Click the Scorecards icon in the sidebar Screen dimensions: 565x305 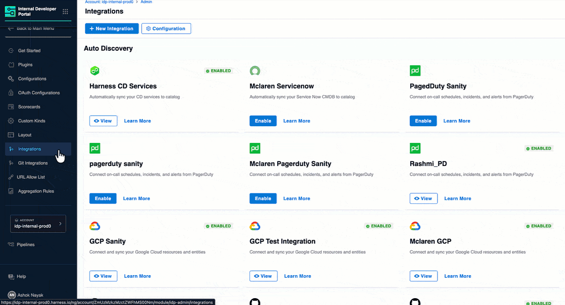click(11, 107)
